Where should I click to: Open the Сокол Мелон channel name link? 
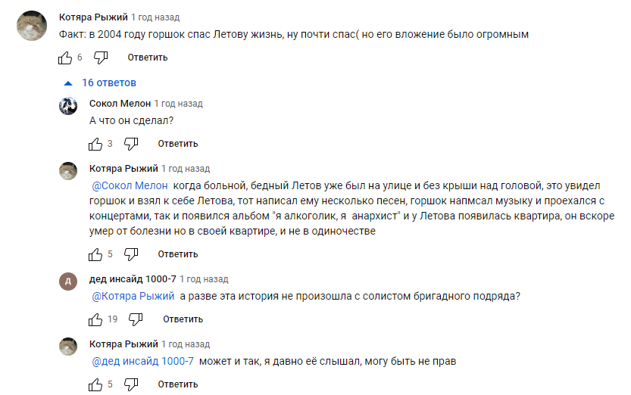120,104
